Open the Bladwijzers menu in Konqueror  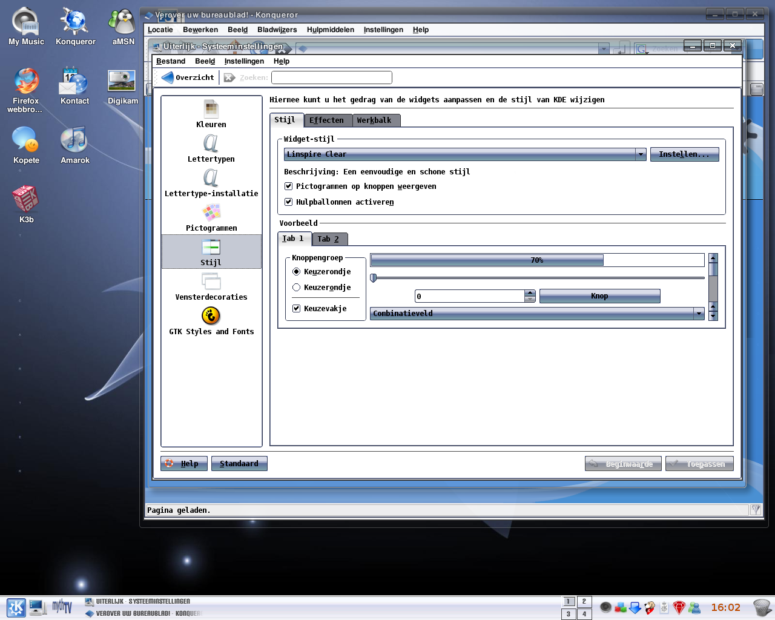(277, 30)
